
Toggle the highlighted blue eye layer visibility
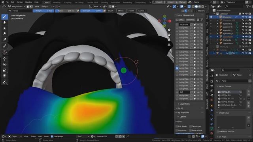pyautogui.click(x=177, y=68)
